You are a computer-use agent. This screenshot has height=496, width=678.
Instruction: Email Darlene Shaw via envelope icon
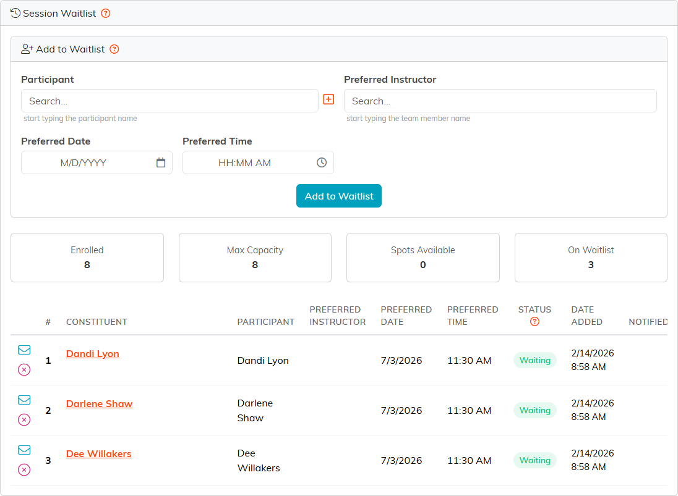pos(24,400)
